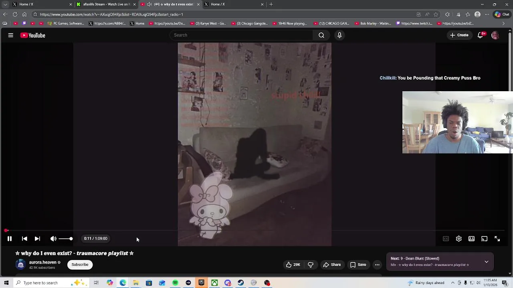Save video to a playlist

(358, 265)
